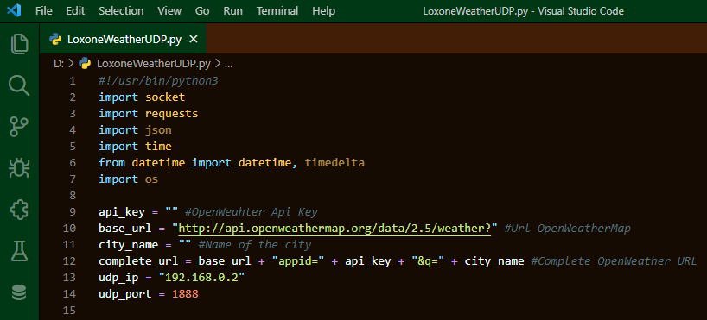This screenshot has height=320, width=707.
Task: Click the port value 1888
Action: point(185,294)
